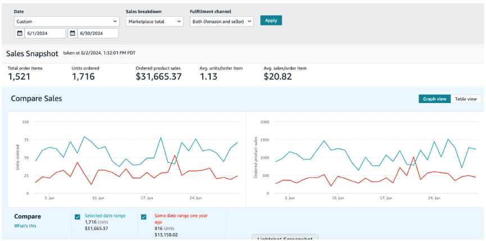Expand the Fulfillment channel dropdown
The image size is (486, 241).
[222, 21]
